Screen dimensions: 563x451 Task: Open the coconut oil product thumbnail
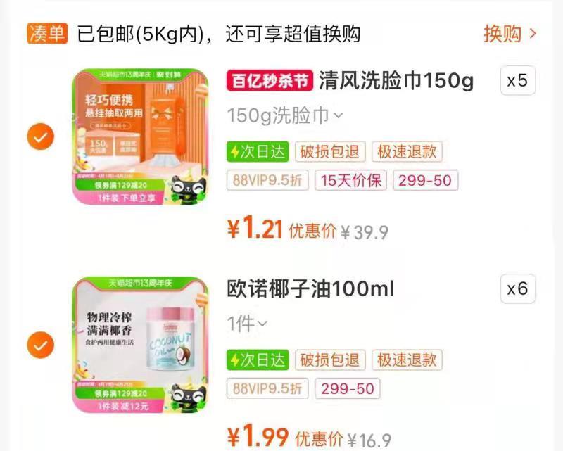pos(140,345)
